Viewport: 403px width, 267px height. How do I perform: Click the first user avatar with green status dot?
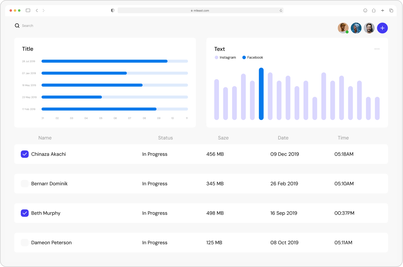(x=343, y=28)
